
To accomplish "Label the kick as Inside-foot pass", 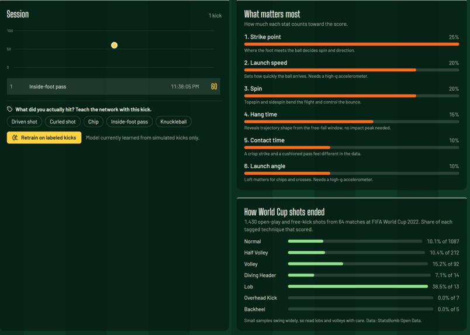I will [x=129, y=122].
